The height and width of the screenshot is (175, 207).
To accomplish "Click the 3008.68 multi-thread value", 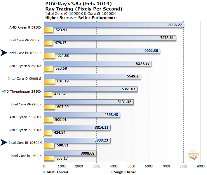I will [x=88, y=153].
